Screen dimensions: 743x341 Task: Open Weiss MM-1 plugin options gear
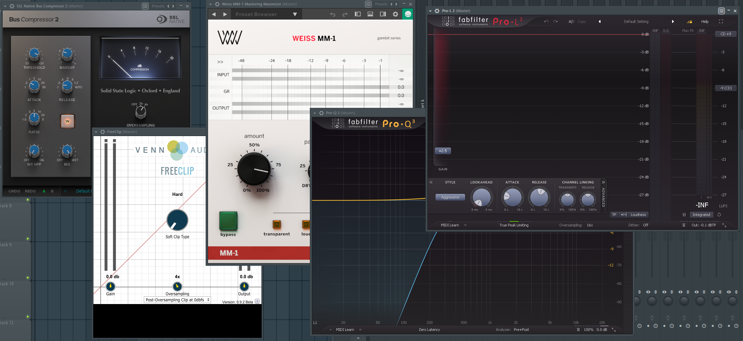[217, 4]
